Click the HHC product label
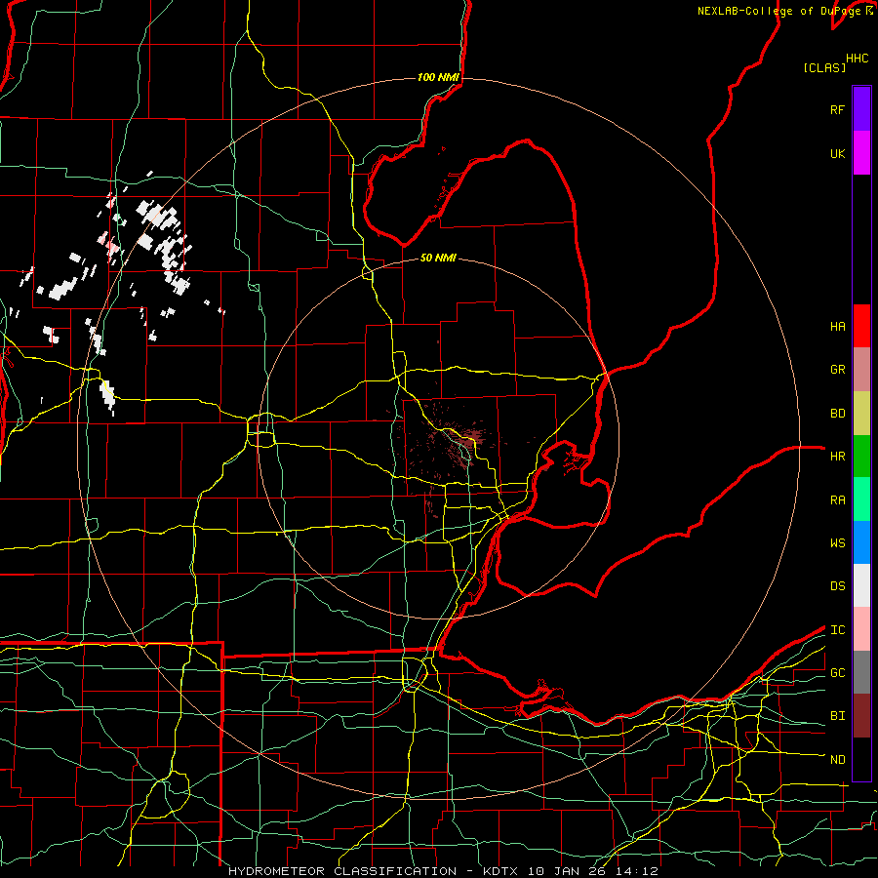The image size is (878, 878). pos(857,59)
